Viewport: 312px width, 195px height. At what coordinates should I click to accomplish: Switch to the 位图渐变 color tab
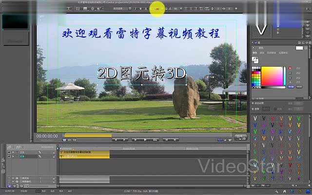pyautogui.click(x=283, y=53)
